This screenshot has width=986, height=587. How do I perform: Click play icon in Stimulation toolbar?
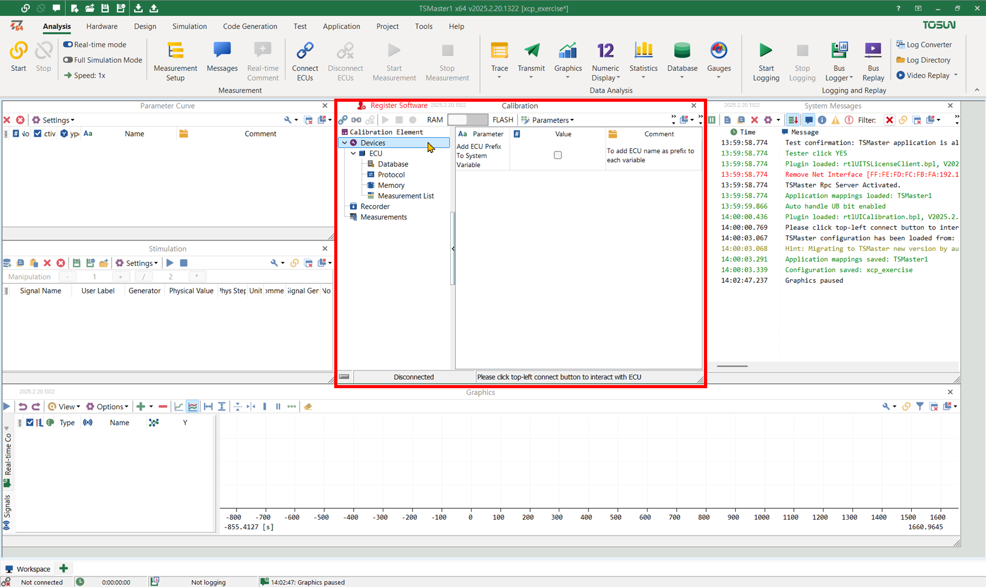pyautogui.click(x=170, y=263)
